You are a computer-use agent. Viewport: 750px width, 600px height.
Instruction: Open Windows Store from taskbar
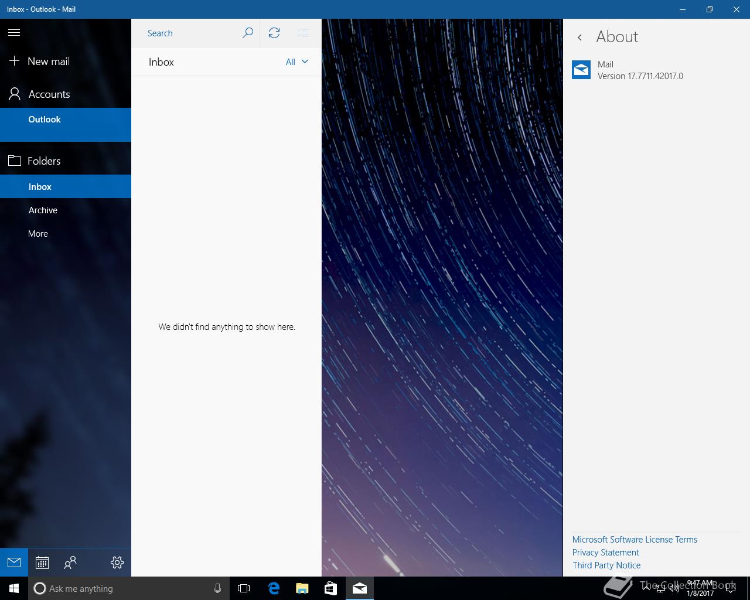pyautogui.click(x=330, y=588)
